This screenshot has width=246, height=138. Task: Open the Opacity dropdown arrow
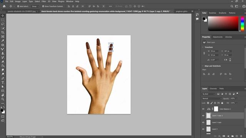[237, 99]
